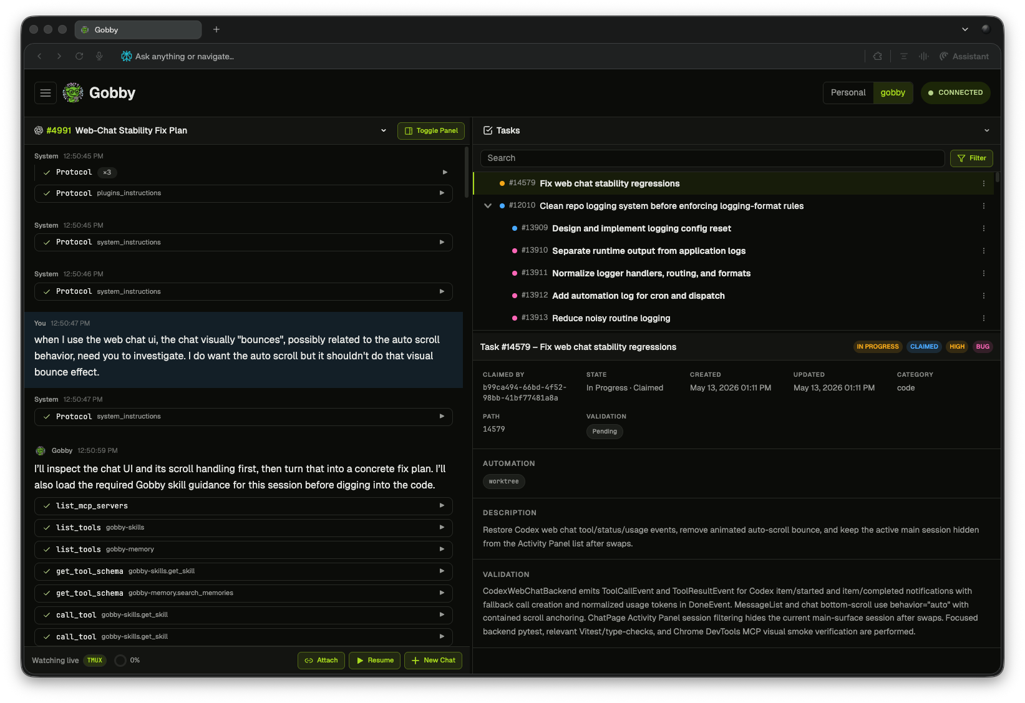Expand the Protocol ×3 row

(x=243, y=172)
